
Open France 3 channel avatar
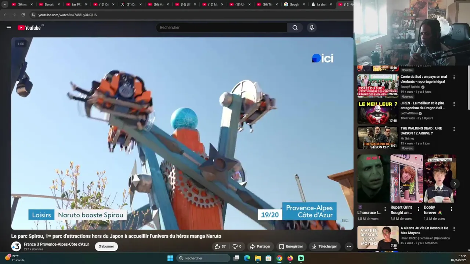pos(16,246)
